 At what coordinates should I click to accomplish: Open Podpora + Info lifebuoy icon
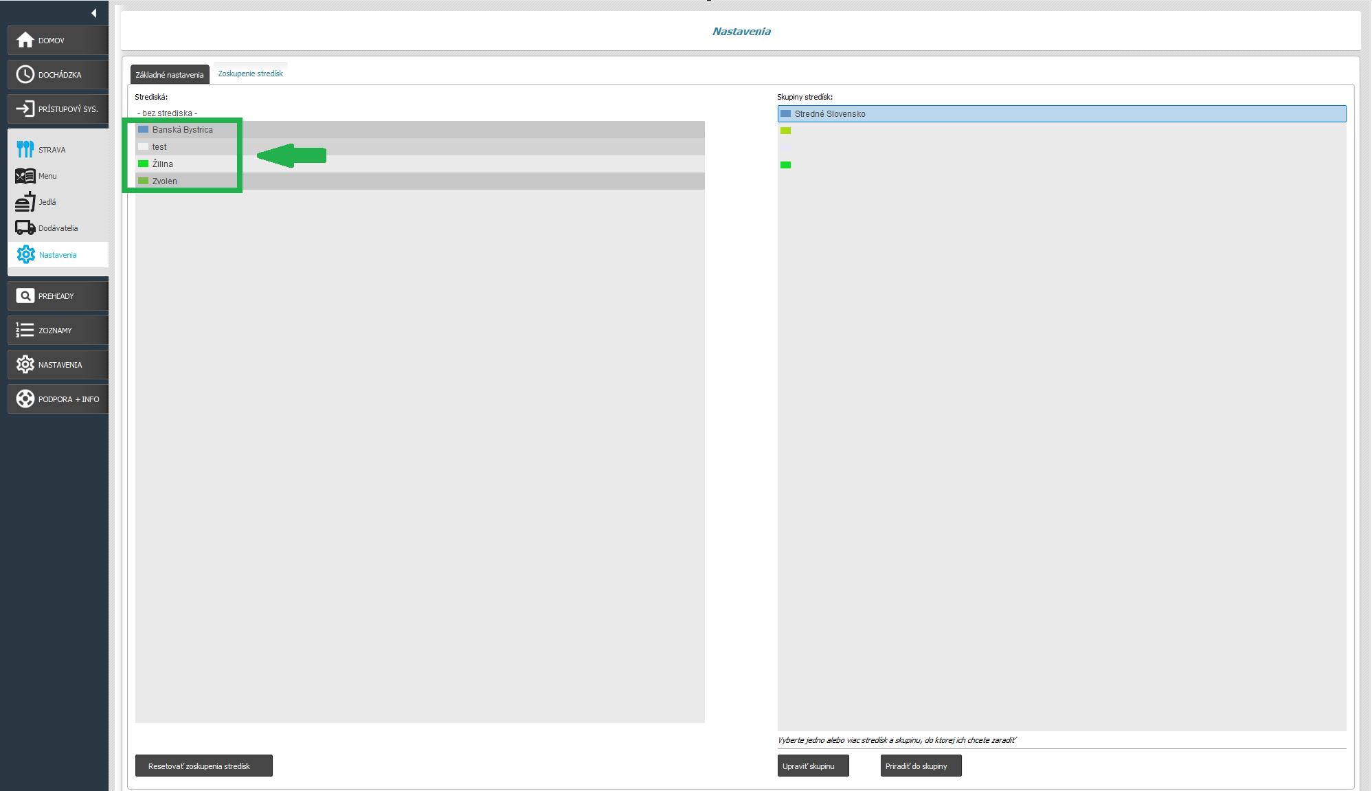25,399
